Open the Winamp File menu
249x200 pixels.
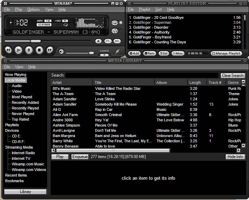pos(7,9)
